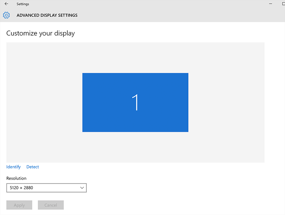The width and height of the screenshot is (285, 215).
Task: Minimize the Settings window
Action: click(x=270, y=4)
